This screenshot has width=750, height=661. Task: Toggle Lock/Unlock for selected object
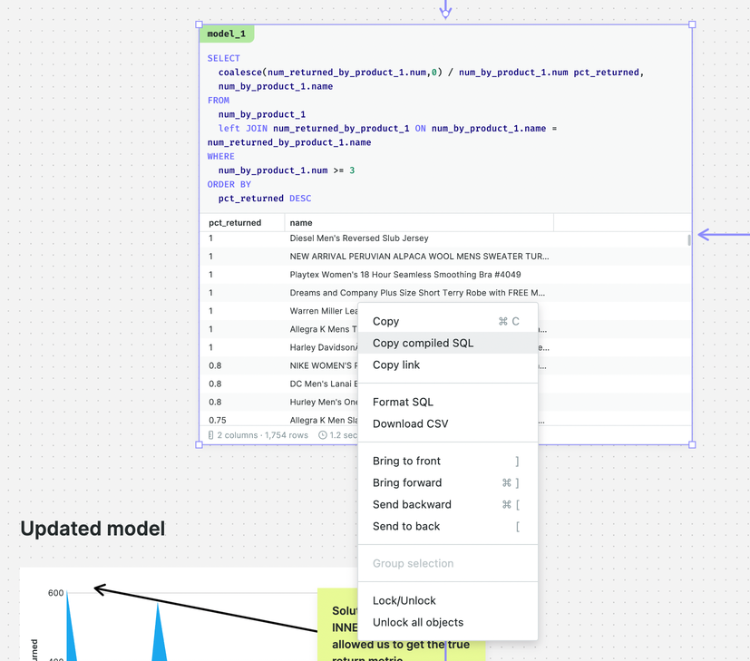[404, 600]
